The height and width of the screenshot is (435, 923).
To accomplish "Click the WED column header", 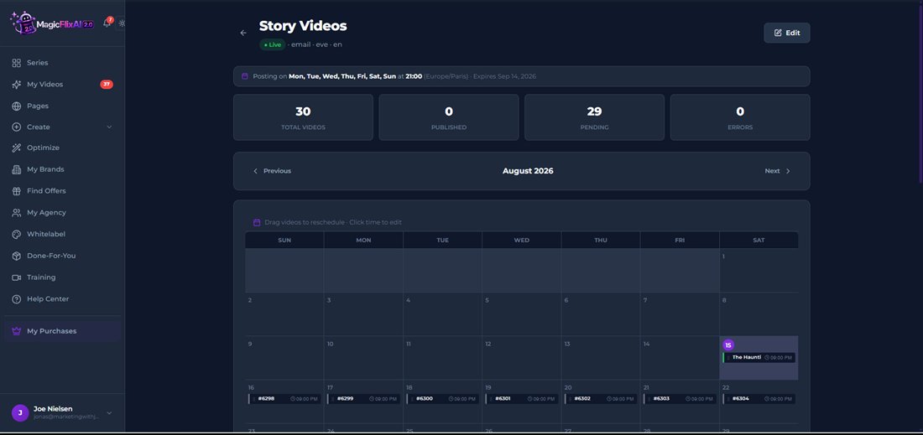I will [x=522, y=241].
